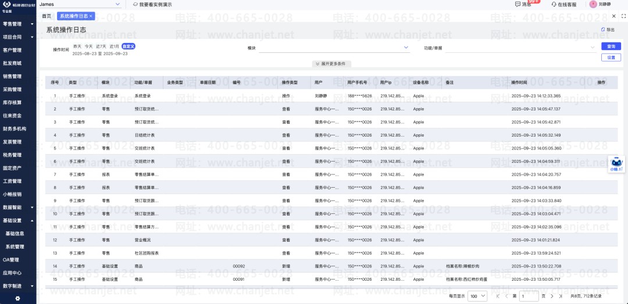Viewport: 628px width, 304px height.
Task: Click the settings gear in sidebar bottom
Action: [17, 298]
